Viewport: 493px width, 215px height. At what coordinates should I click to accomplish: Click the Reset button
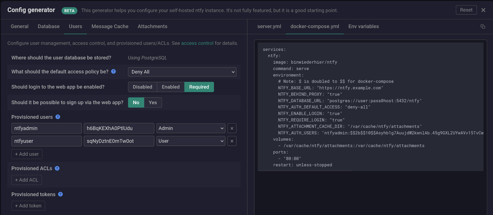(466, 10)
